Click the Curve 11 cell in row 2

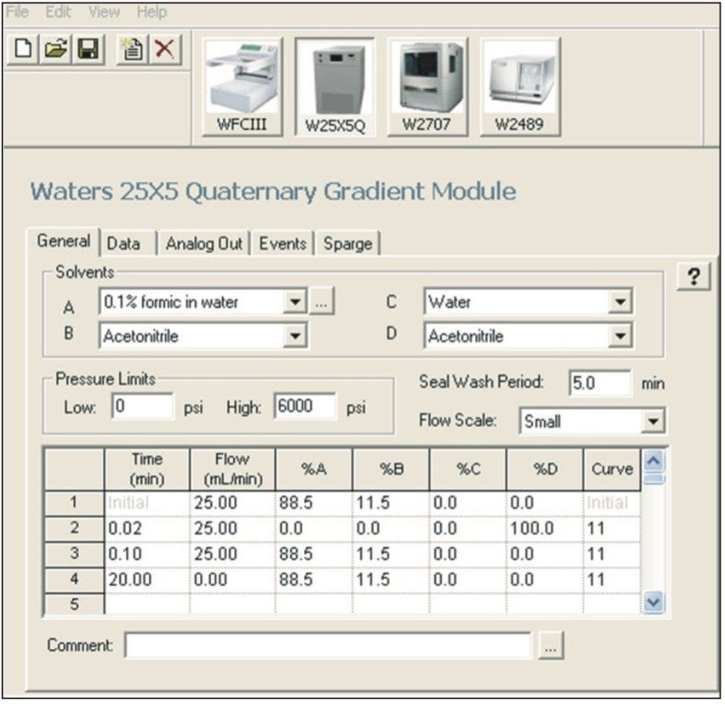[612, 528]
